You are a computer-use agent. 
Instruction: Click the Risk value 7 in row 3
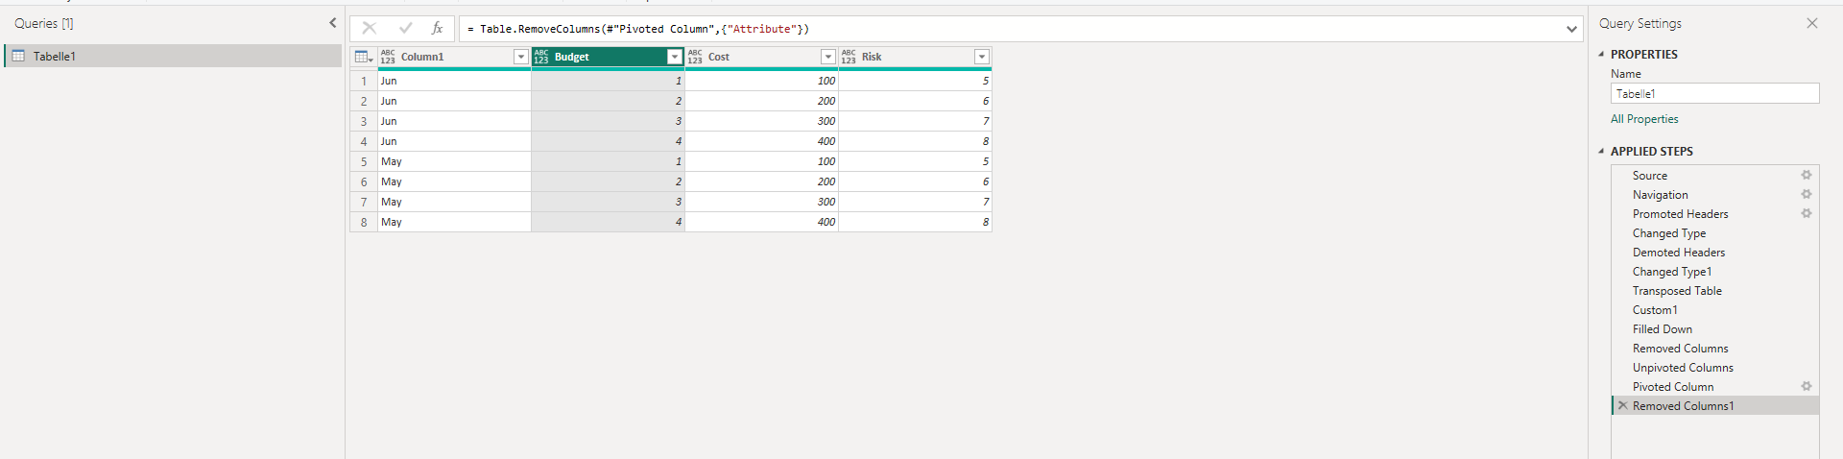[x=916, y=122]
